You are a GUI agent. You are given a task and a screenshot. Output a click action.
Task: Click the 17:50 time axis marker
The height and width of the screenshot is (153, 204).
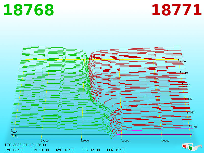point(193,127)
